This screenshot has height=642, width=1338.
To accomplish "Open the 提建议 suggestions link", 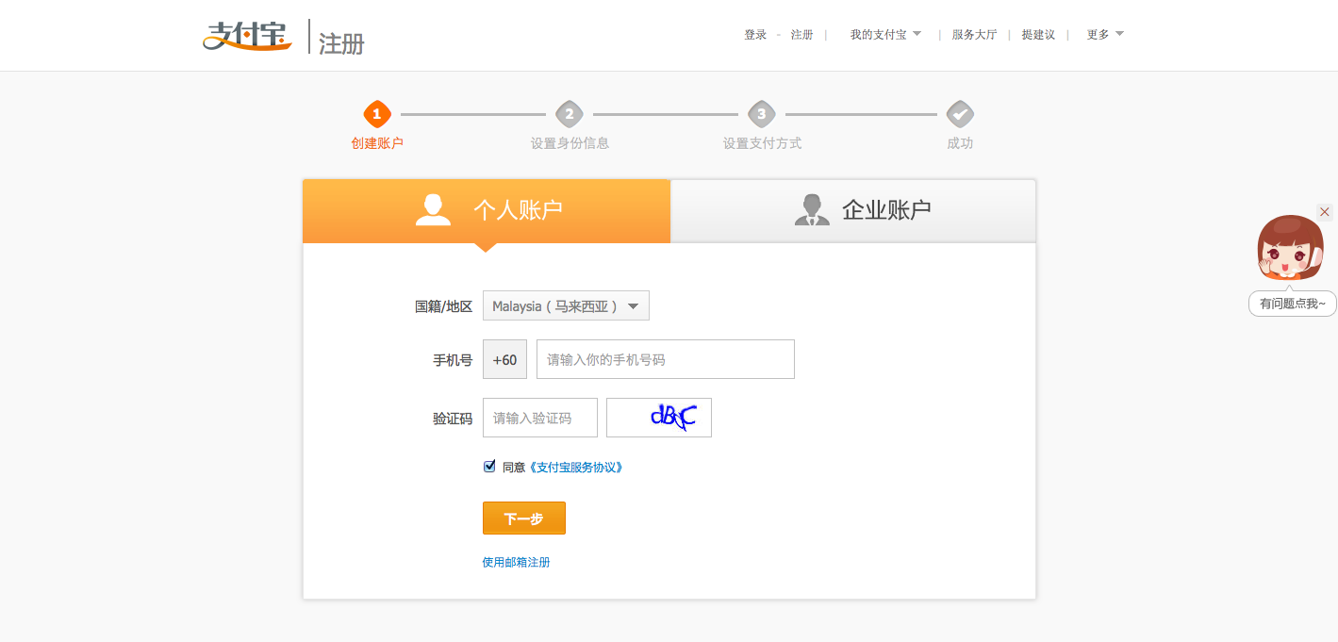I will click(1038, 35).
